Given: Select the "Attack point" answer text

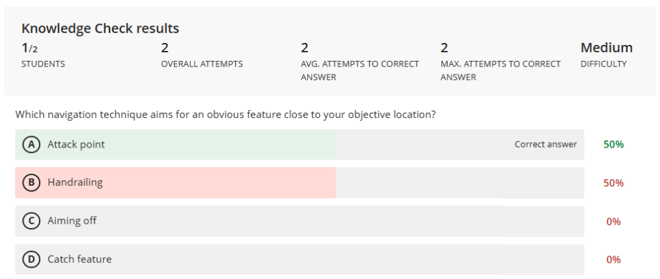Looking at the screenshot, I should [76, 145].
